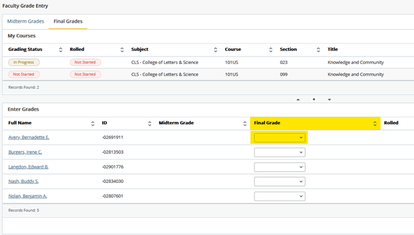Image resolution: width=414 pixels, height=235 pixels.
Task: Select section 023 cell in My Courses
Action: click(x=284, y=62)
